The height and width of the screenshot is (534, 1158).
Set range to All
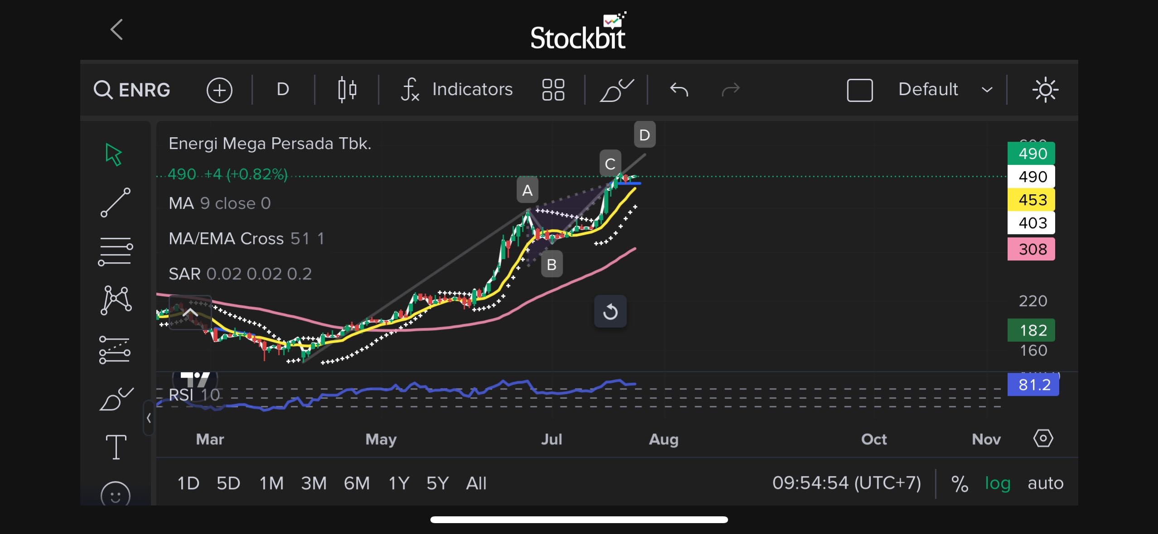[476, 483]
